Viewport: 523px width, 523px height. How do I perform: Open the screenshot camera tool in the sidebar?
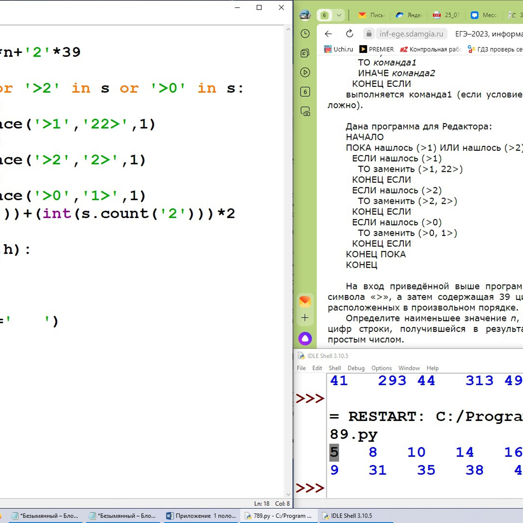point(305,111)
